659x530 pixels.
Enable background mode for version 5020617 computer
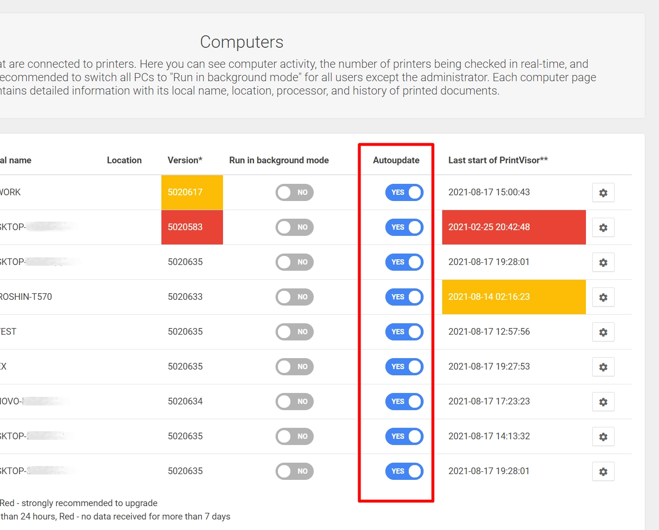295,192
